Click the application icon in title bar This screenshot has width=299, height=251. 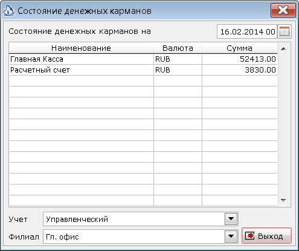[x=8, y=10]
